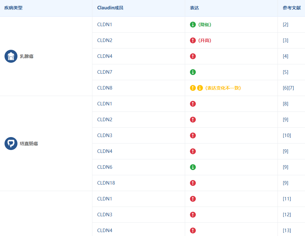This screenshot has height=236, width=305.
Task: Click the yellow up arrow in CLDN8 row
Action: (193, 88)
